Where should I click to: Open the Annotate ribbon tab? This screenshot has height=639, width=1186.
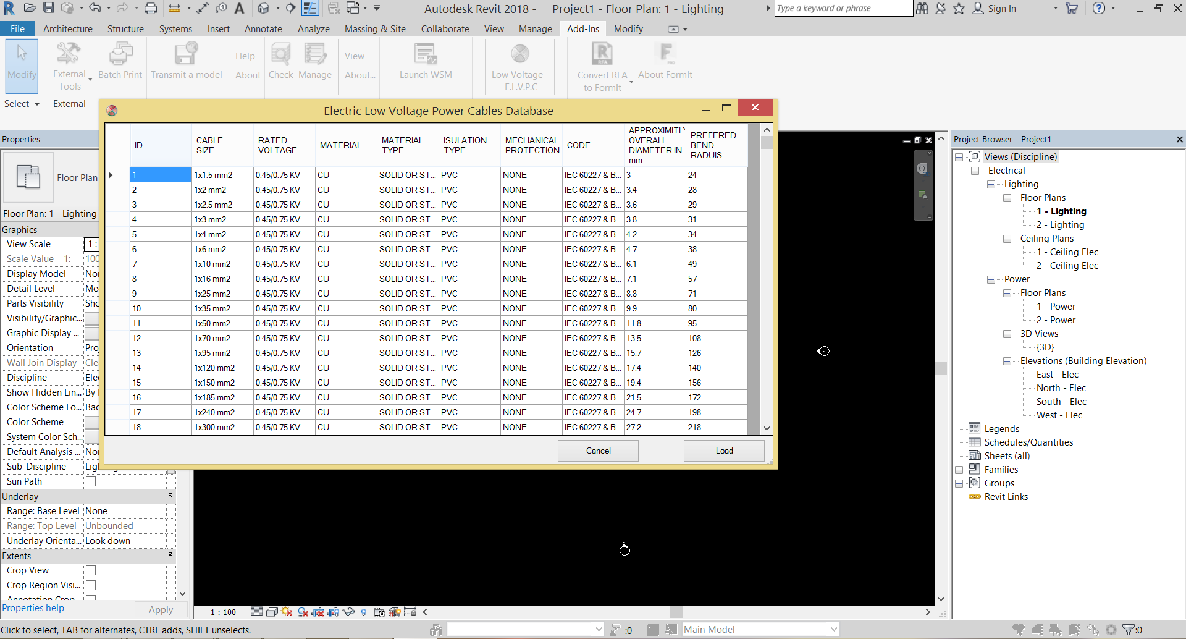263,29
